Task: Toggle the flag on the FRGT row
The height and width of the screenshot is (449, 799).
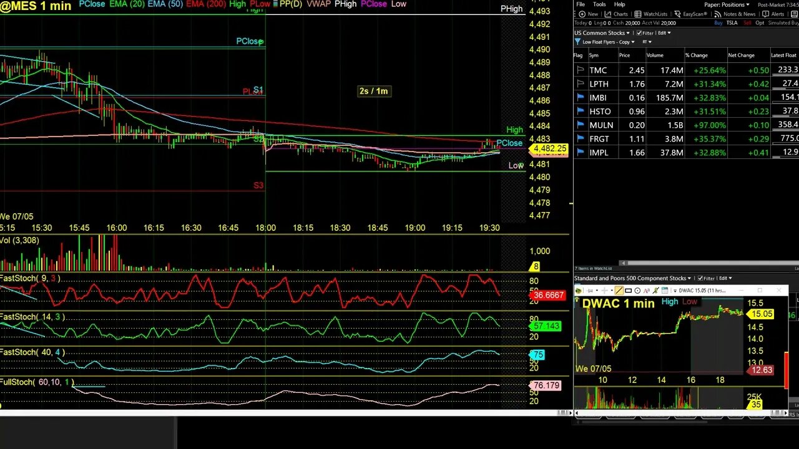Action: point(581,139)
